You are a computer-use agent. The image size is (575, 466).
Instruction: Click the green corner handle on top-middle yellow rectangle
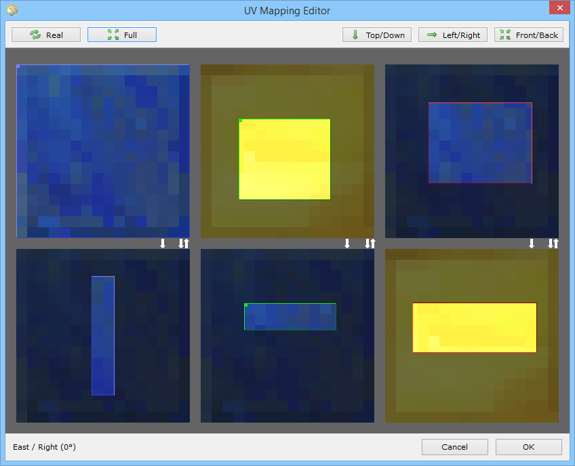[241, 121]
